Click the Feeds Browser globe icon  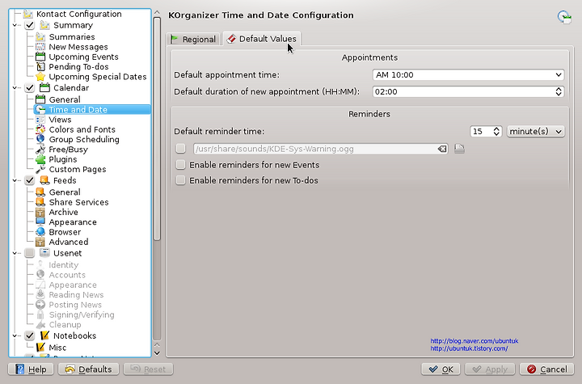pyautogui.click(x=40, y=232)
